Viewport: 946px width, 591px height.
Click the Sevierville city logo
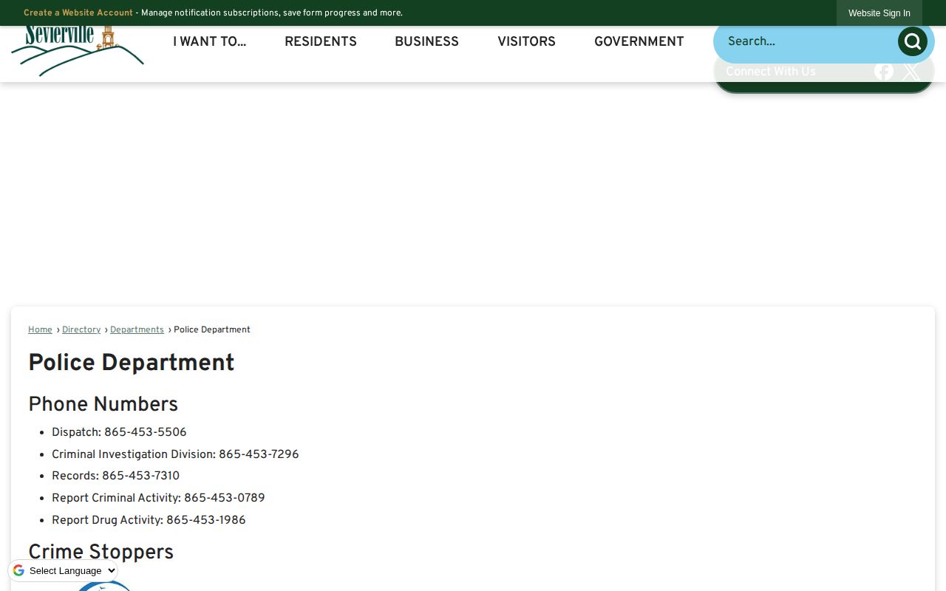tap(78, 51)
